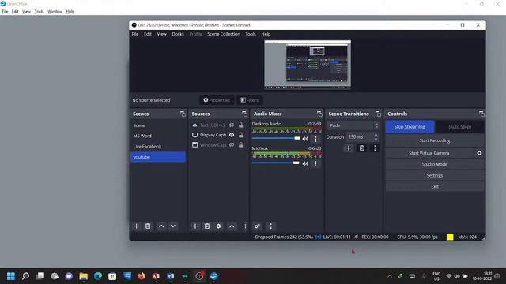
Task: Add a new source with plus icon
Action: tap(195, 226)
